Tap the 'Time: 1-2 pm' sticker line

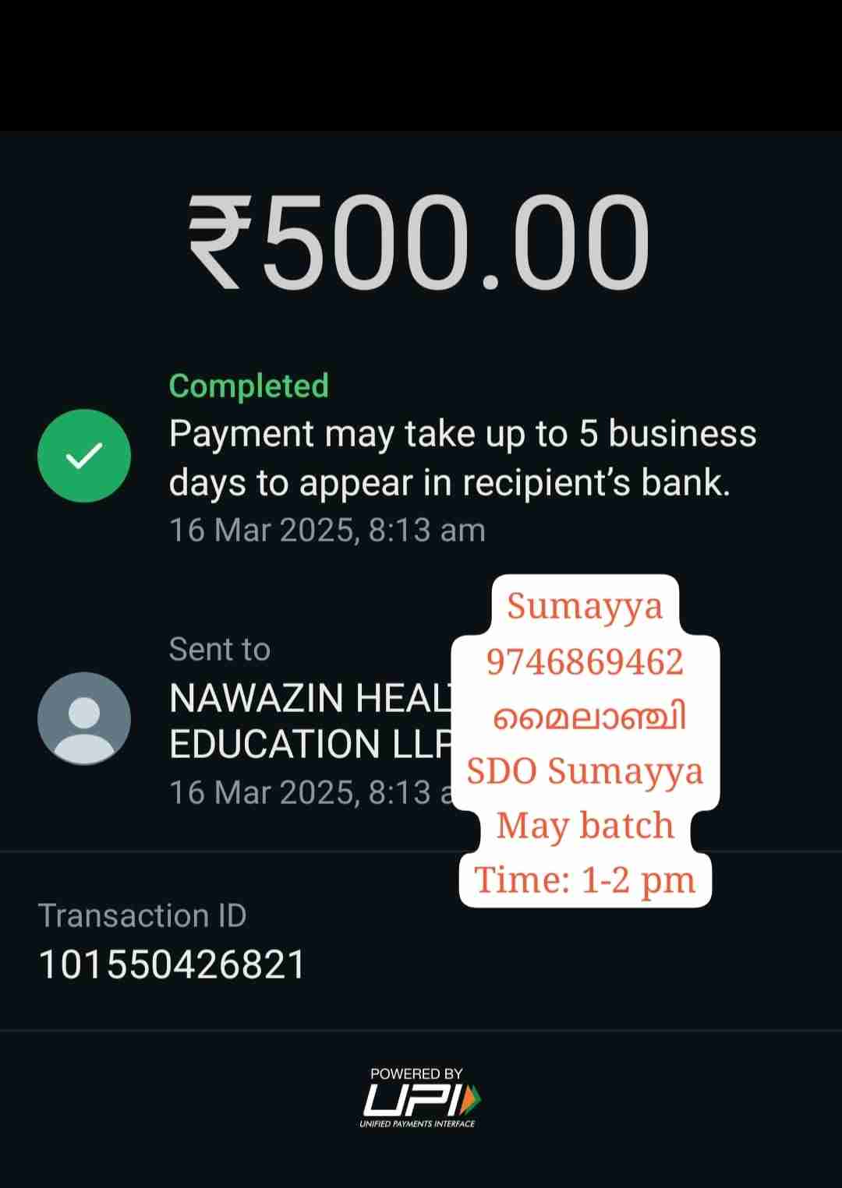[585, 880]
